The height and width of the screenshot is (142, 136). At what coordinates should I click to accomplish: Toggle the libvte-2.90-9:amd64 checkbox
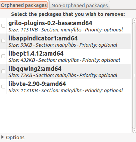3,86
